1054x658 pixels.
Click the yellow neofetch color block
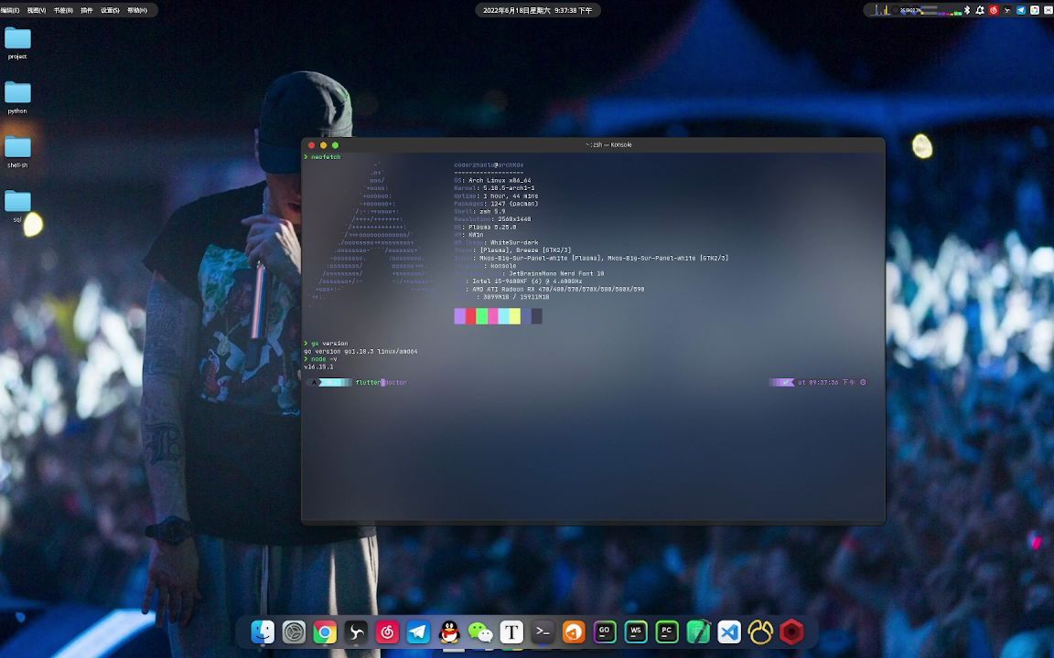515,316
